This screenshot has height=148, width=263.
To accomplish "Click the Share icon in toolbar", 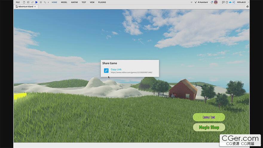I will [234, 2].
